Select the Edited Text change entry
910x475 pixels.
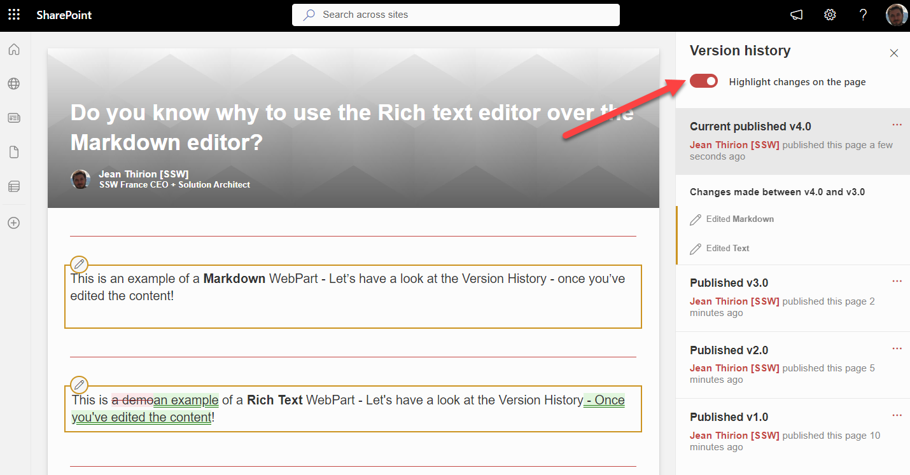point(727,248)
